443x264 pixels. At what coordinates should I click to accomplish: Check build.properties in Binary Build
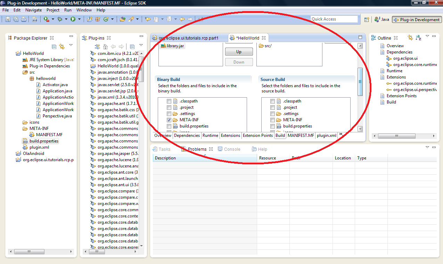click(169, 126)
